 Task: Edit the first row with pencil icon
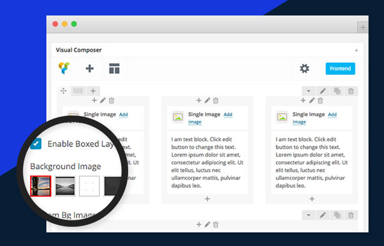pyautogui.click(x=323, y=91)
